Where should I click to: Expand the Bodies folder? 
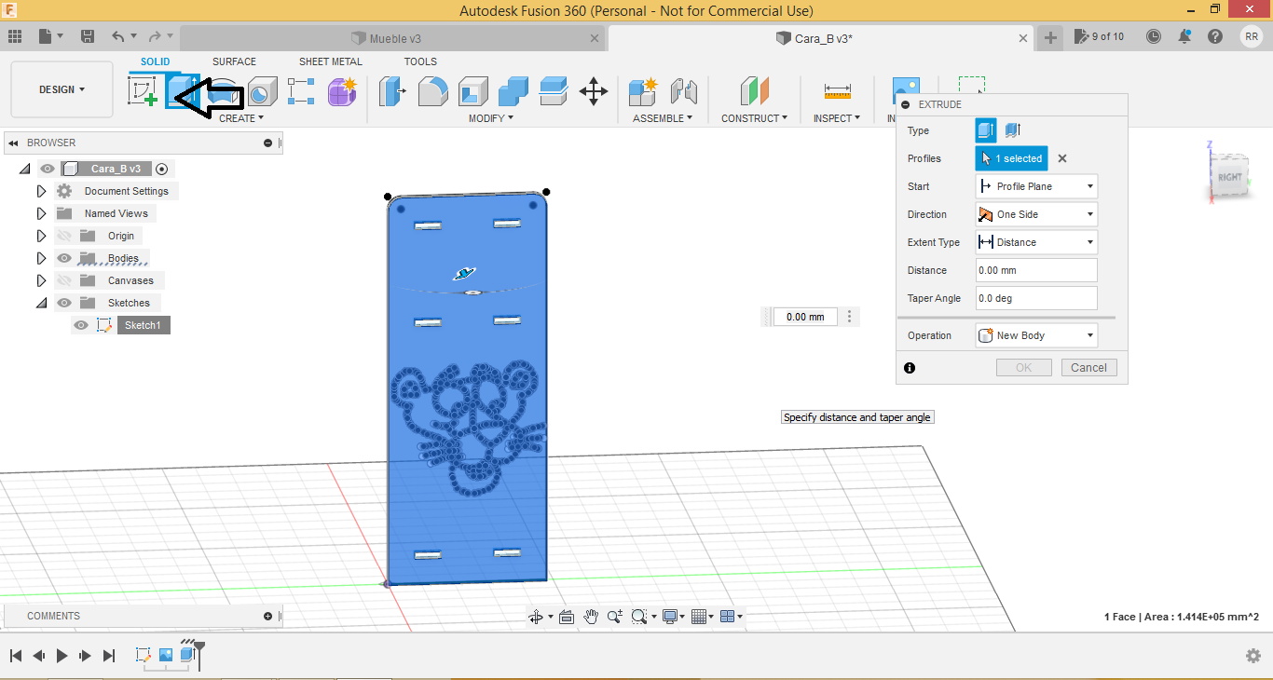point(41,258)
